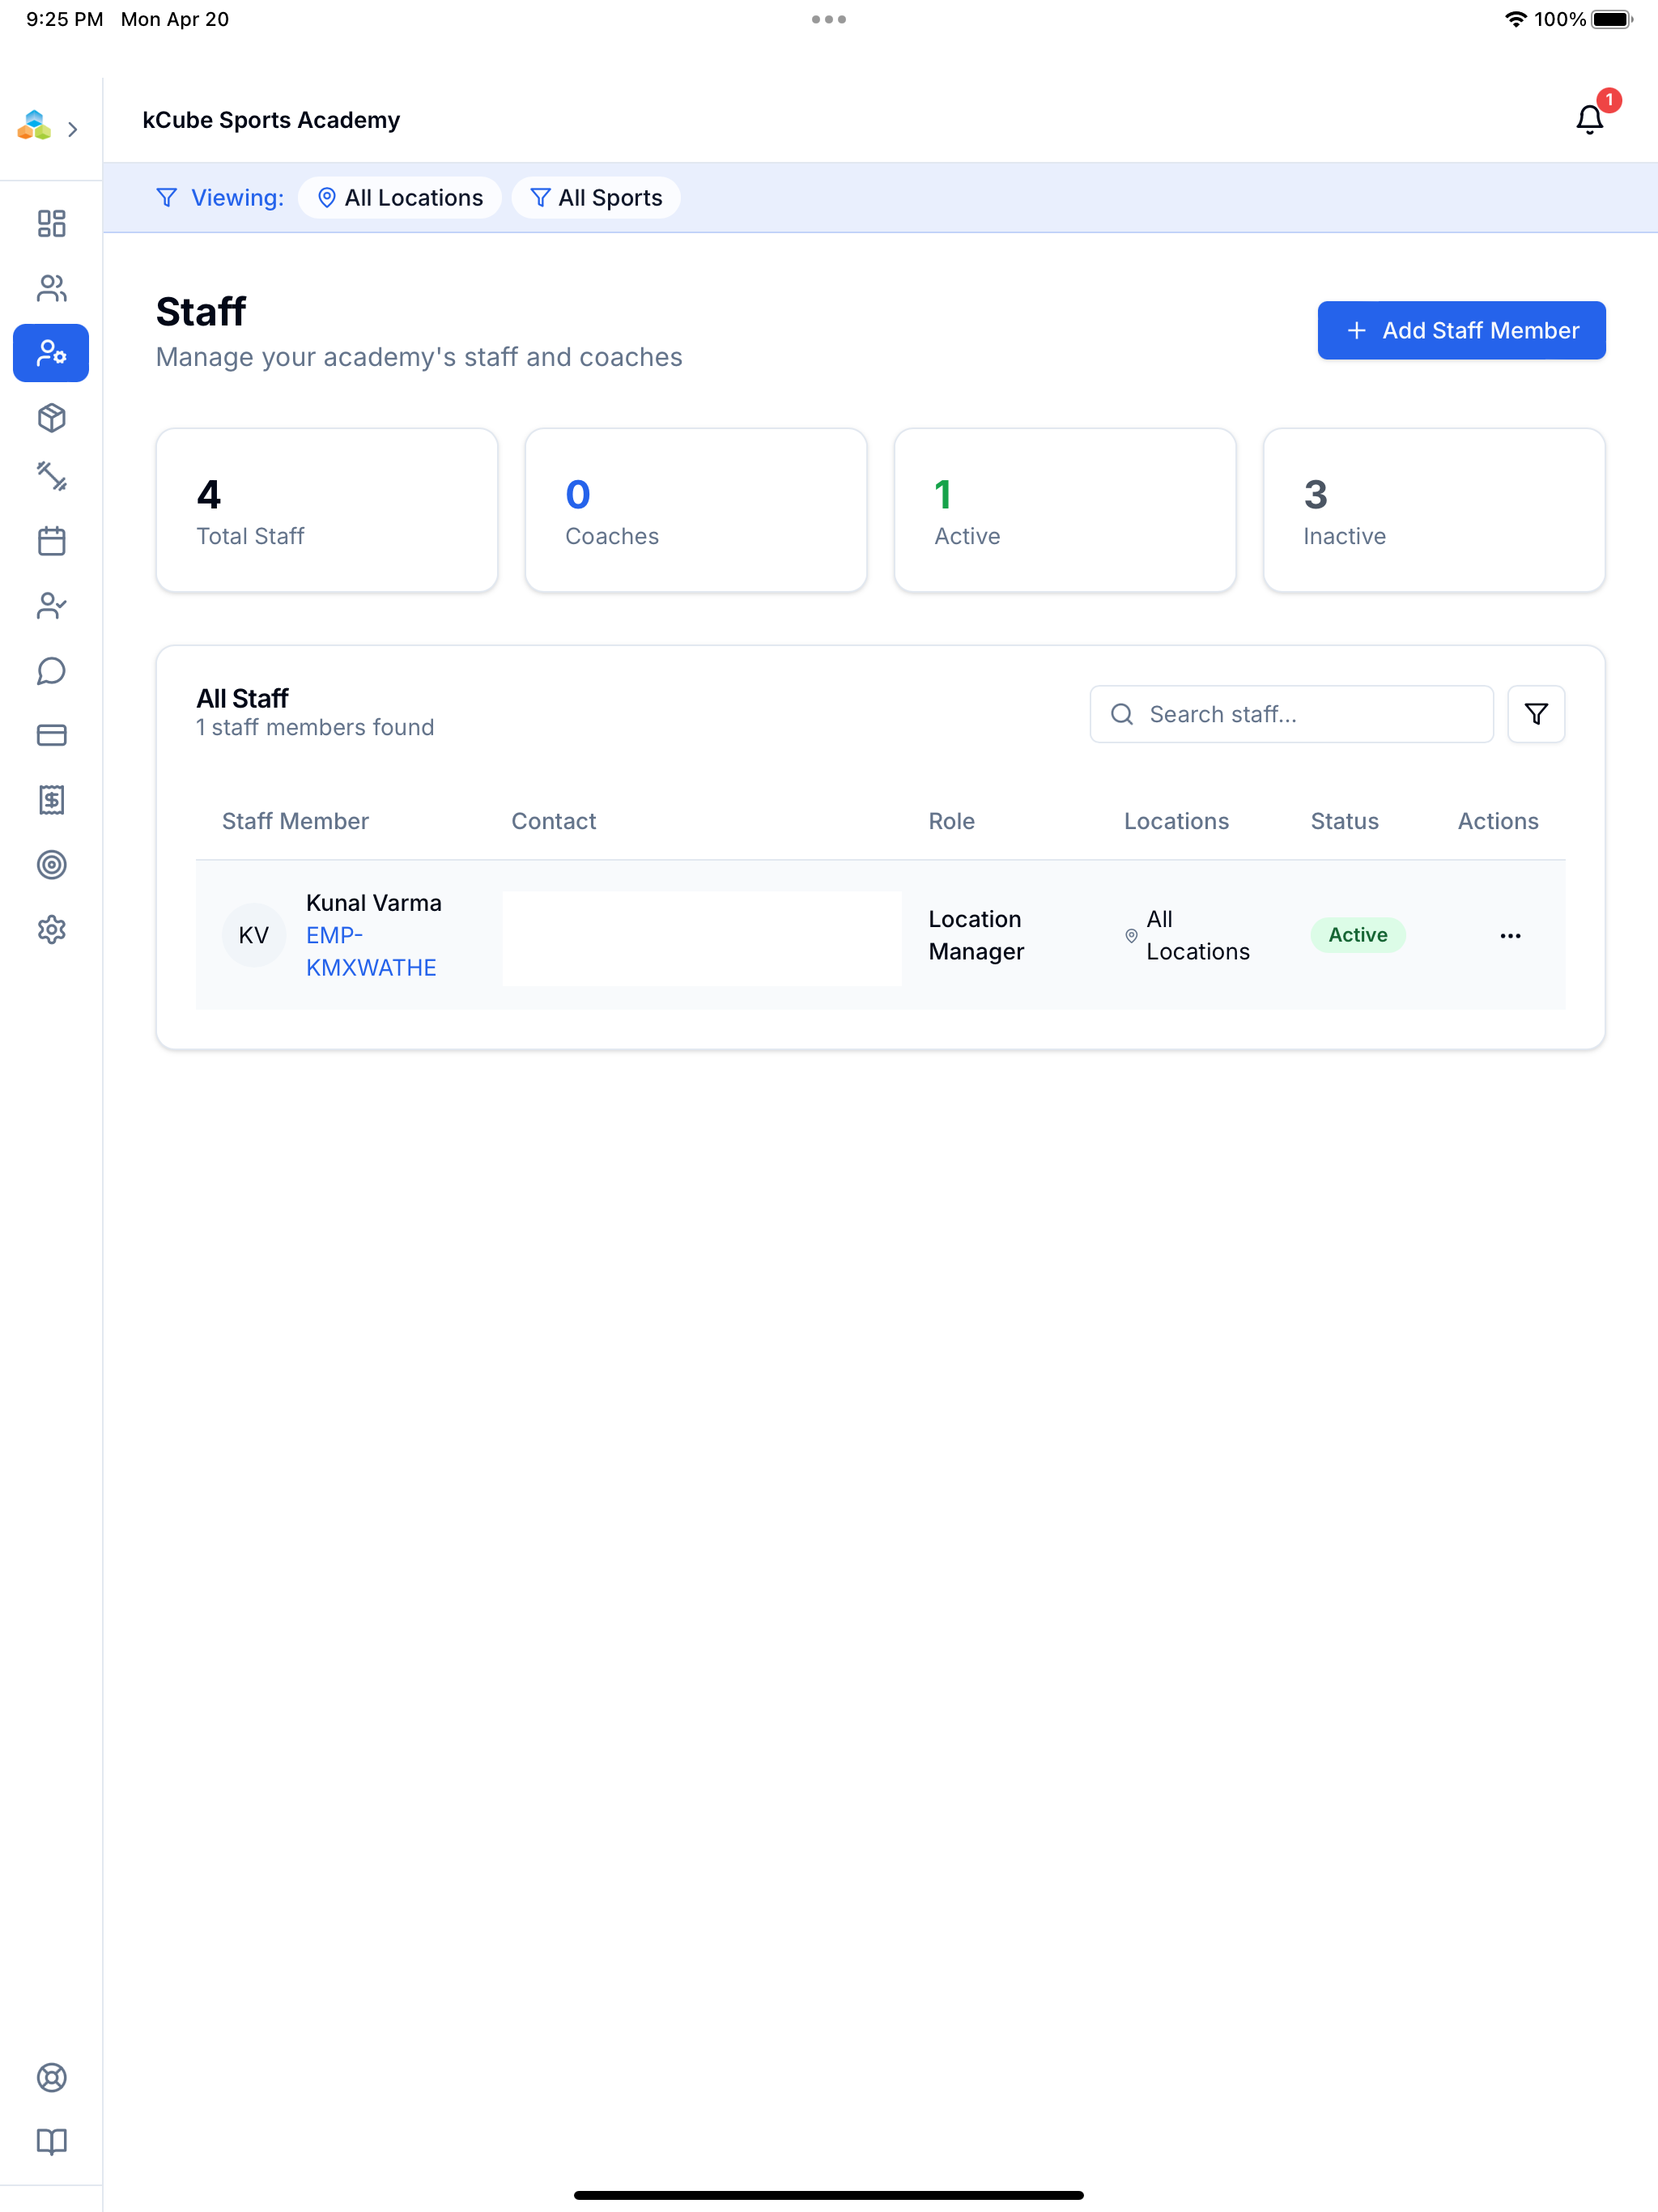Open the All Locations filter chip

point(400,198)
